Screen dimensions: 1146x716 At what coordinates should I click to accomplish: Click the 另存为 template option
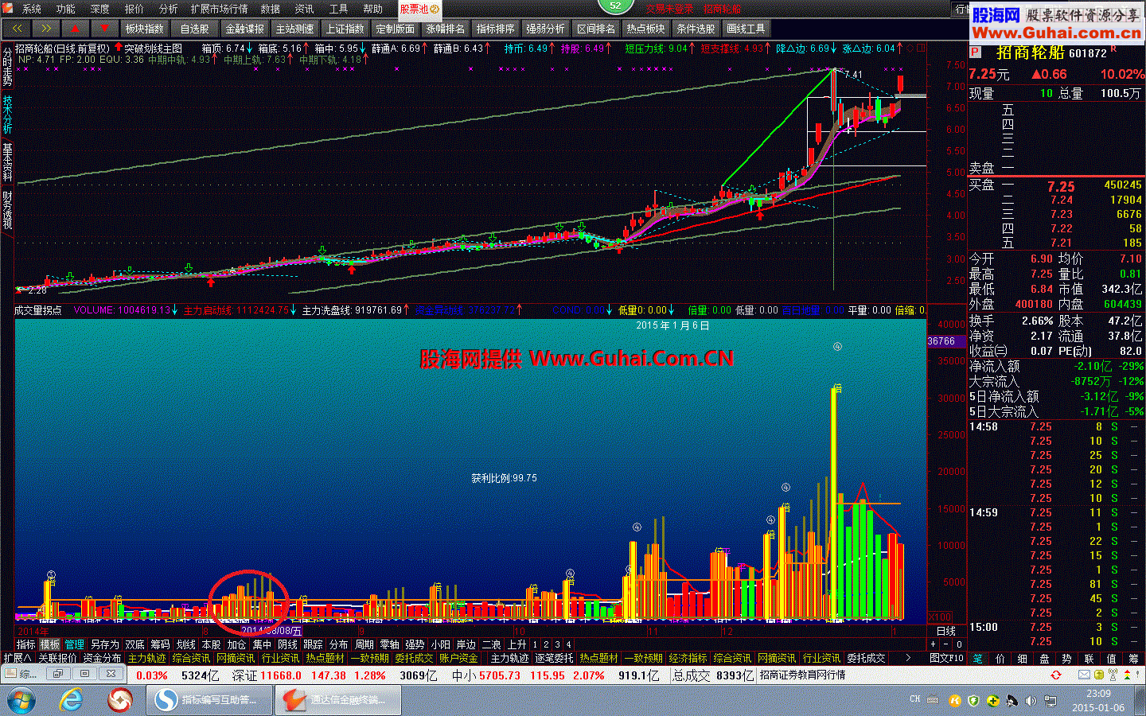tap(104, 644)
